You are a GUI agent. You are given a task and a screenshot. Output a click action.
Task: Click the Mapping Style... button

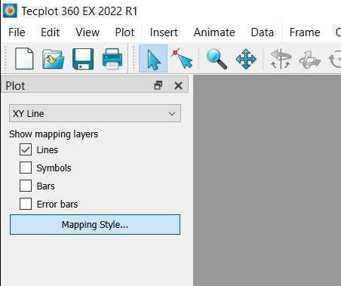[95, 225]
